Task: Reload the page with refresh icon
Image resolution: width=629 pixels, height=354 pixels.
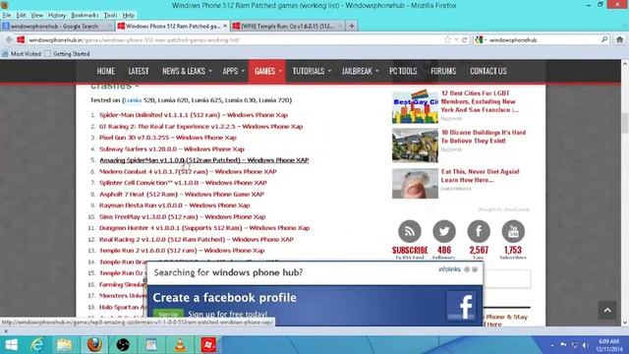Action: pyautogui.click(x=465, y=39)
